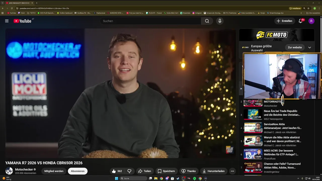Screen dimensions: 322x181
Task: Open Motochecker channel avatar
Action: point(9,171)
